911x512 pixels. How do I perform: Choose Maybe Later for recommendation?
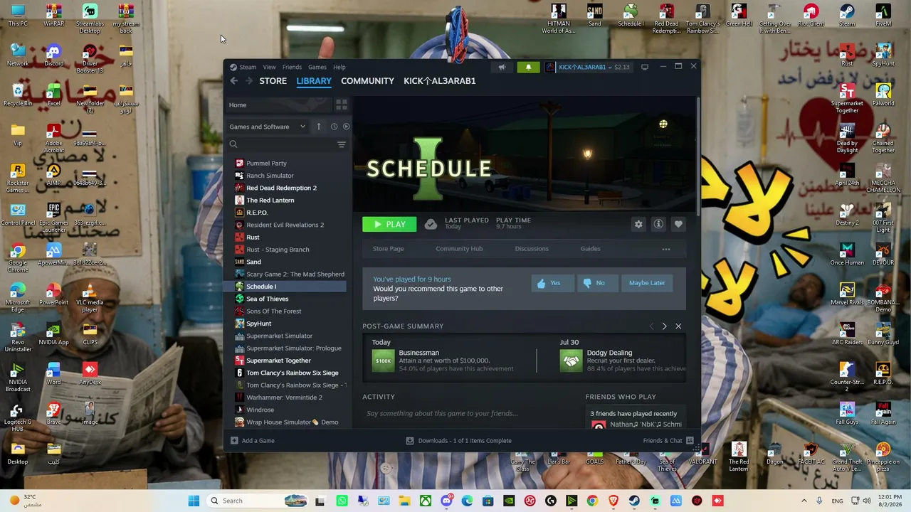tap(647, 283)
